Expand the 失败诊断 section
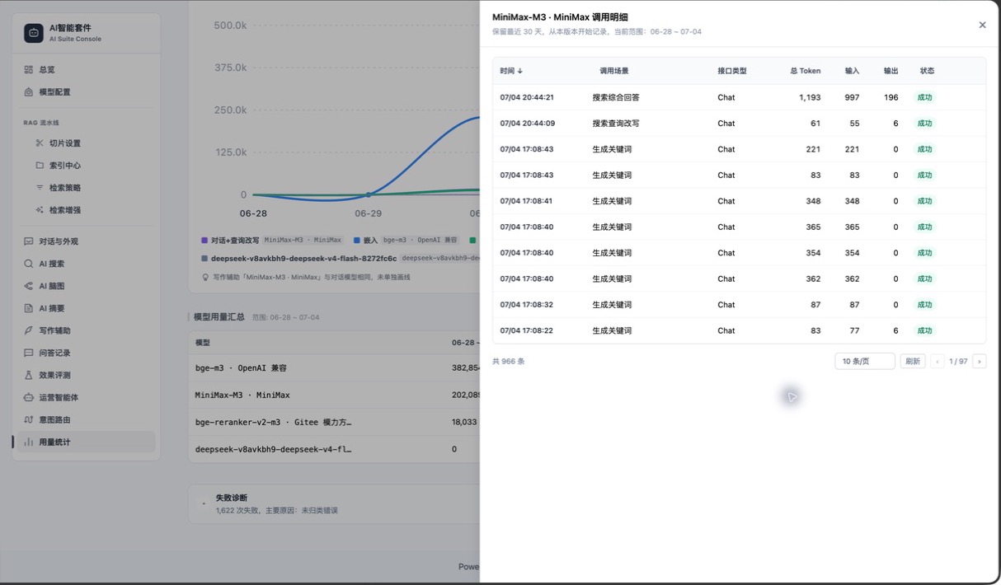Viewport: 1001px width, 585px height. (x=204, y=504)
